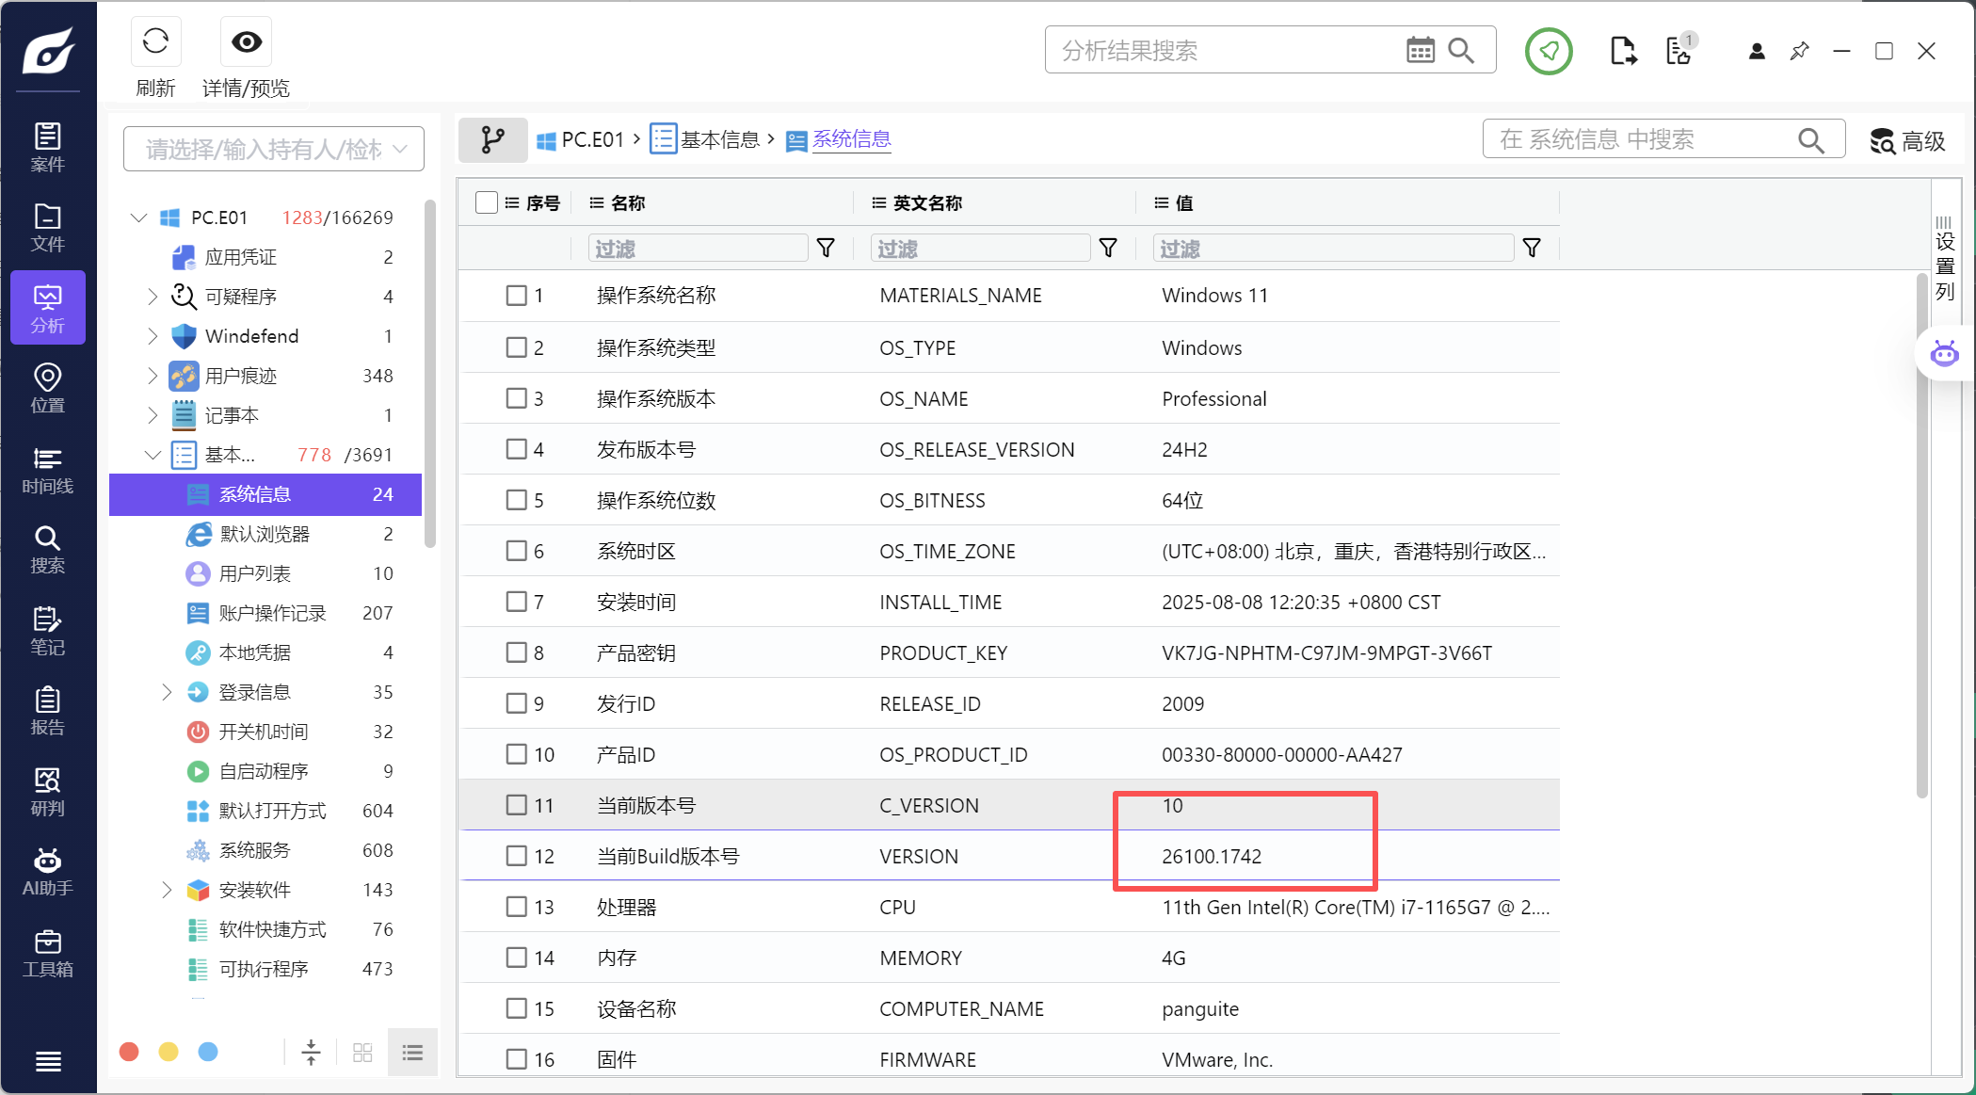Toggle the 详情/预览 eye icon
Image resolution: width=1976 pixels, height=1095 pixels.
(247, 41)
